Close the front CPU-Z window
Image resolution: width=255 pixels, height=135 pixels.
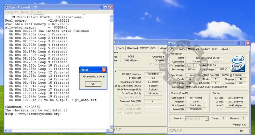(248, 43)
